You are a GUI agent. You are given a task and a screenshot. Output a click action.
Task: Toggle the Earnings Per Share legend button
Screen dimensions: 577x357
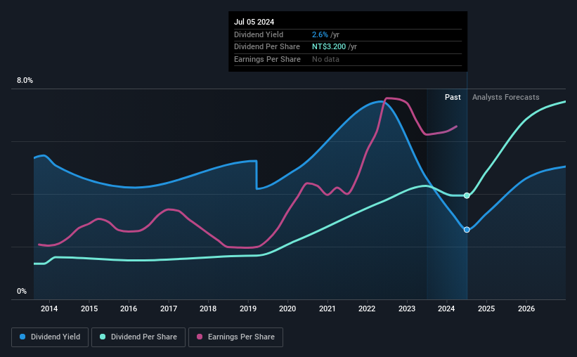click(235, 337)
